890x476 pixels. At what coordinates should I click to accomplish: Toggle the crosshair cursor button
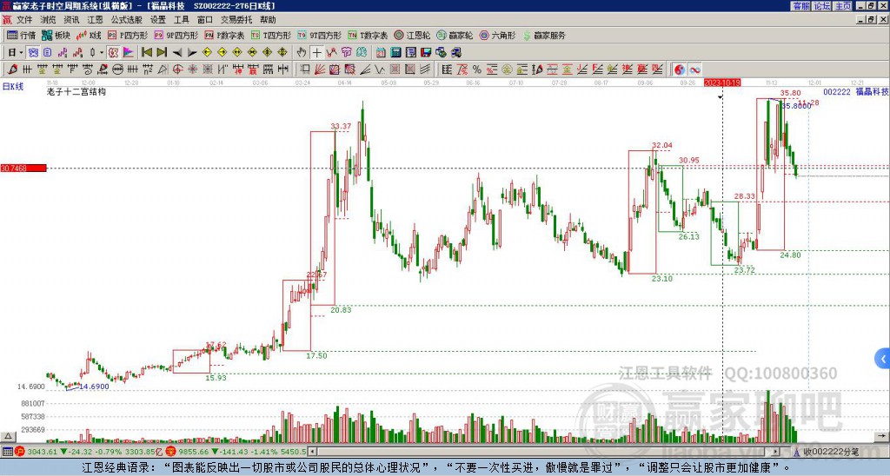click(x=316, y=52)
